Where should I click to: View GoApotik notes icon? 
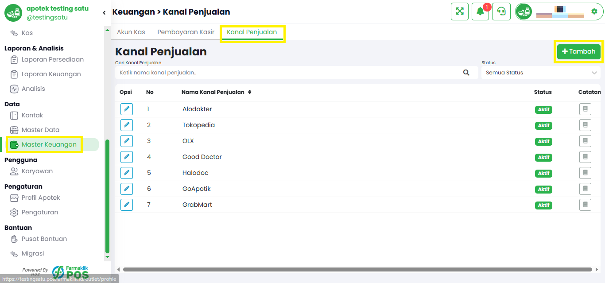coord(585,189)
